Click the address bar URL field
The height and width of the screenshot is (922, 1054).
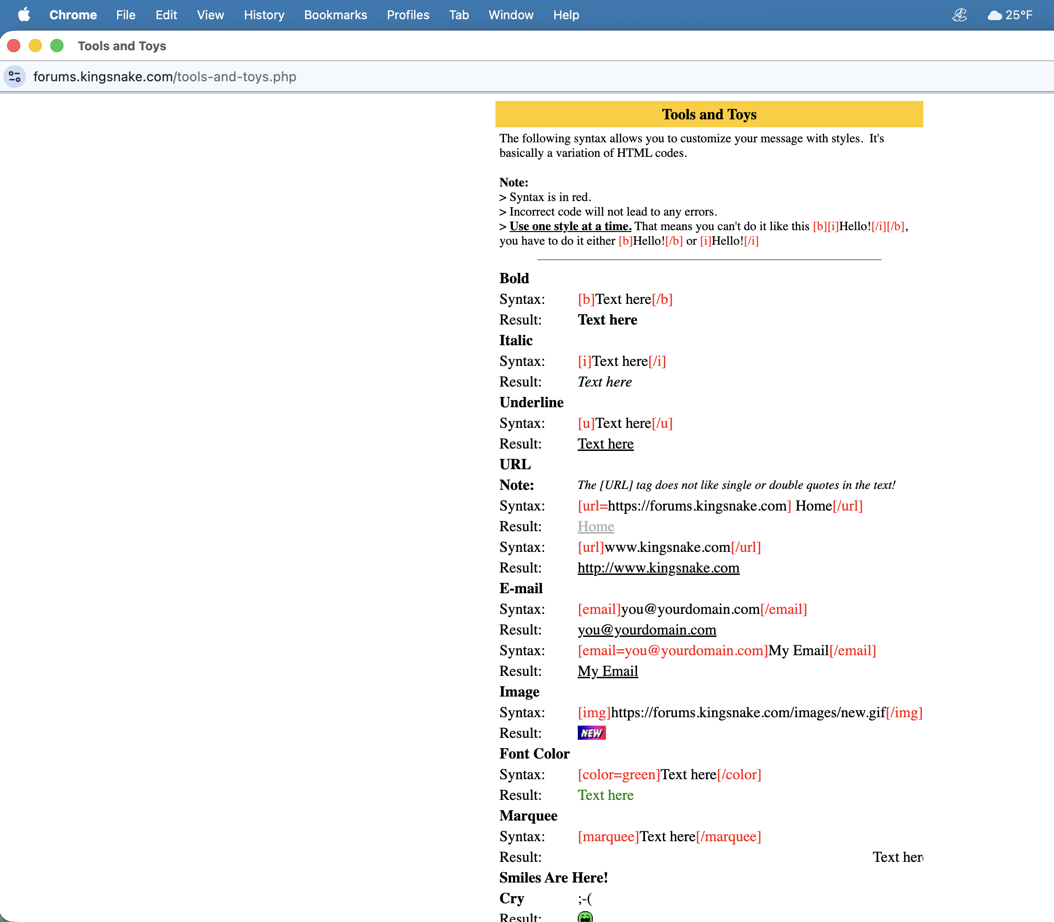point(165,77)
